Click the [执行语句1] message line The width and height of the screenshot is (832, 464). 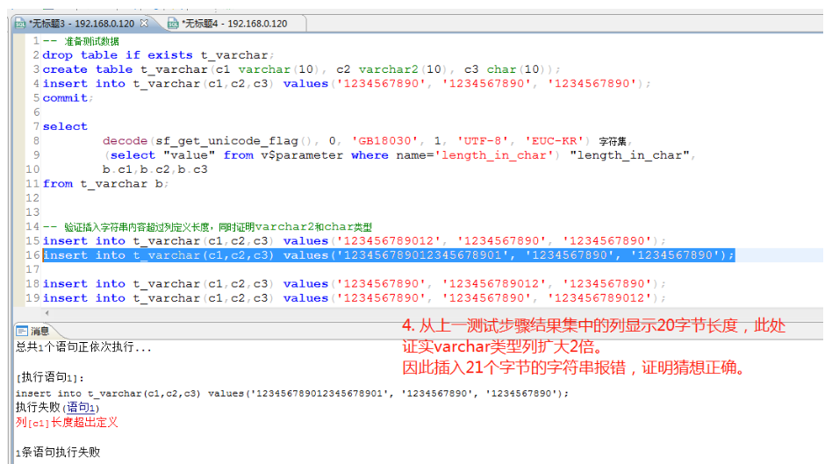(x=50, y=377)
